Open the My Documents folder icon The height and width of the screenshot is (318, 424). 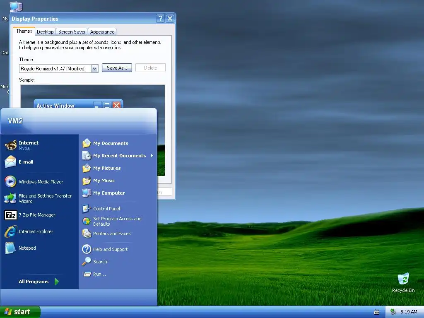87,143
